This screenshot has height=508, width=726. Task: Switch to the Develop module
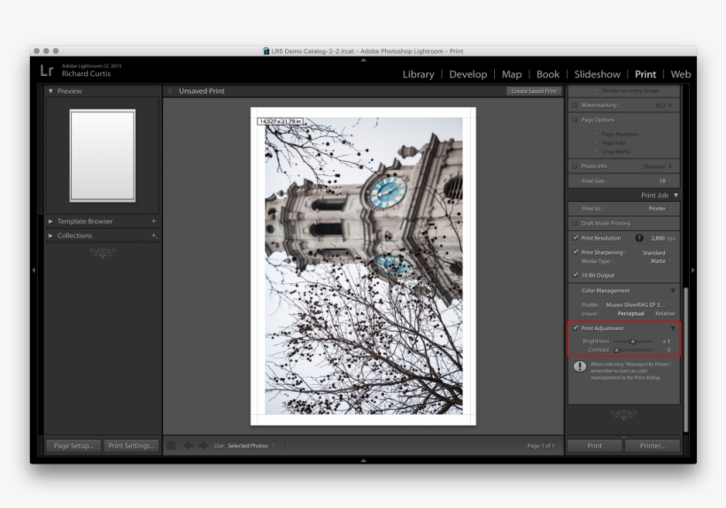[x=467, y=74]
